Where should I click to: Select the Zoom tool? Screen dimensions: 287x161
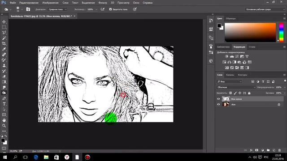pyautogui.click(x=4, y=126)
